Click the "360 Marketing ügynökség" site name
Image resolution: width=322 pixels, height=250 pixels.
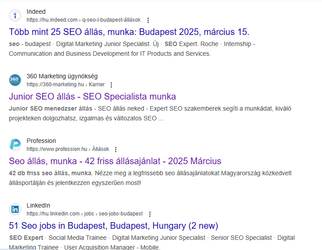point(62,76)
